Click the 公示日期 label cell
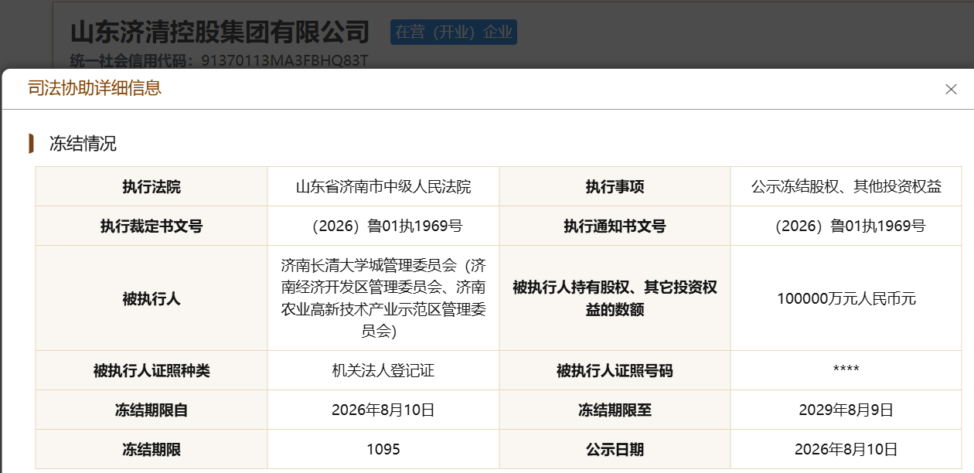 click(615, 450)
